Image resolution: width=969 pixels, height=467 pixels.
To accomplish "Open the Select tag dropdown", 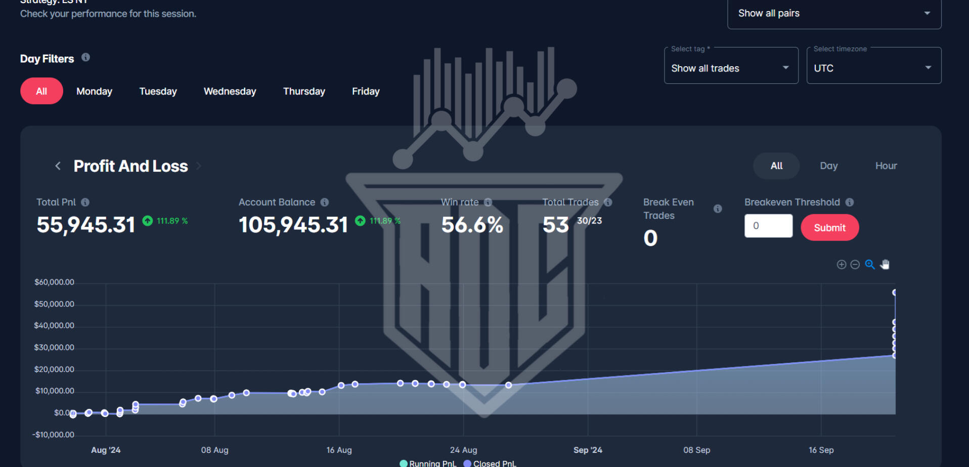I will point(731,66).
